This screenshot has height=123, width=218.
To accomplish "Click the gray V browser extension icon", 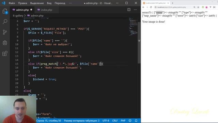I will 211,7.
